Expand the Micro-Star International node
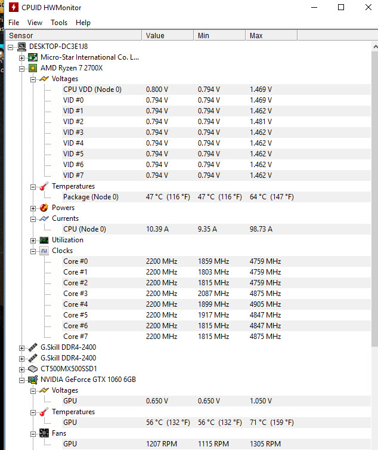 coord(22,58)
